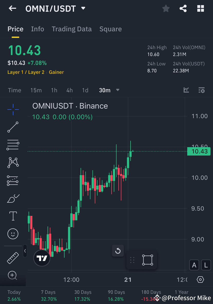Toggle the favorite star for OMNI/USDT
Screen dimensions: 213x304
tap(166, 8)
